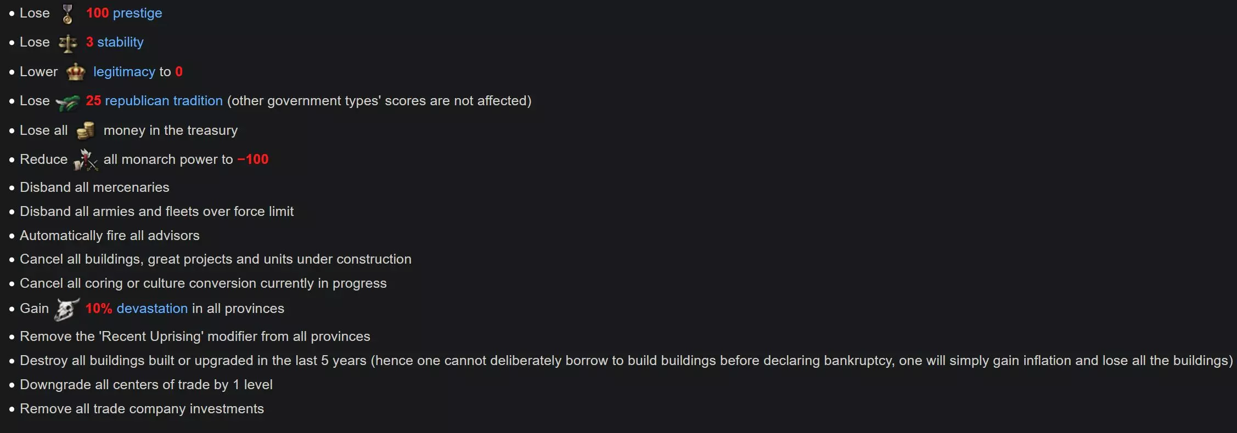Image resolution: width=1237 pixels, height=433 pixels.
Task: Click the stability scales icon
Action: point(68,43)
